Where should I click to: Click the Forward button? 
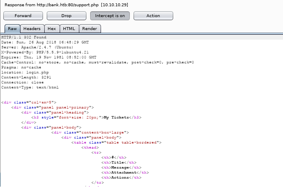click(23, 16)
